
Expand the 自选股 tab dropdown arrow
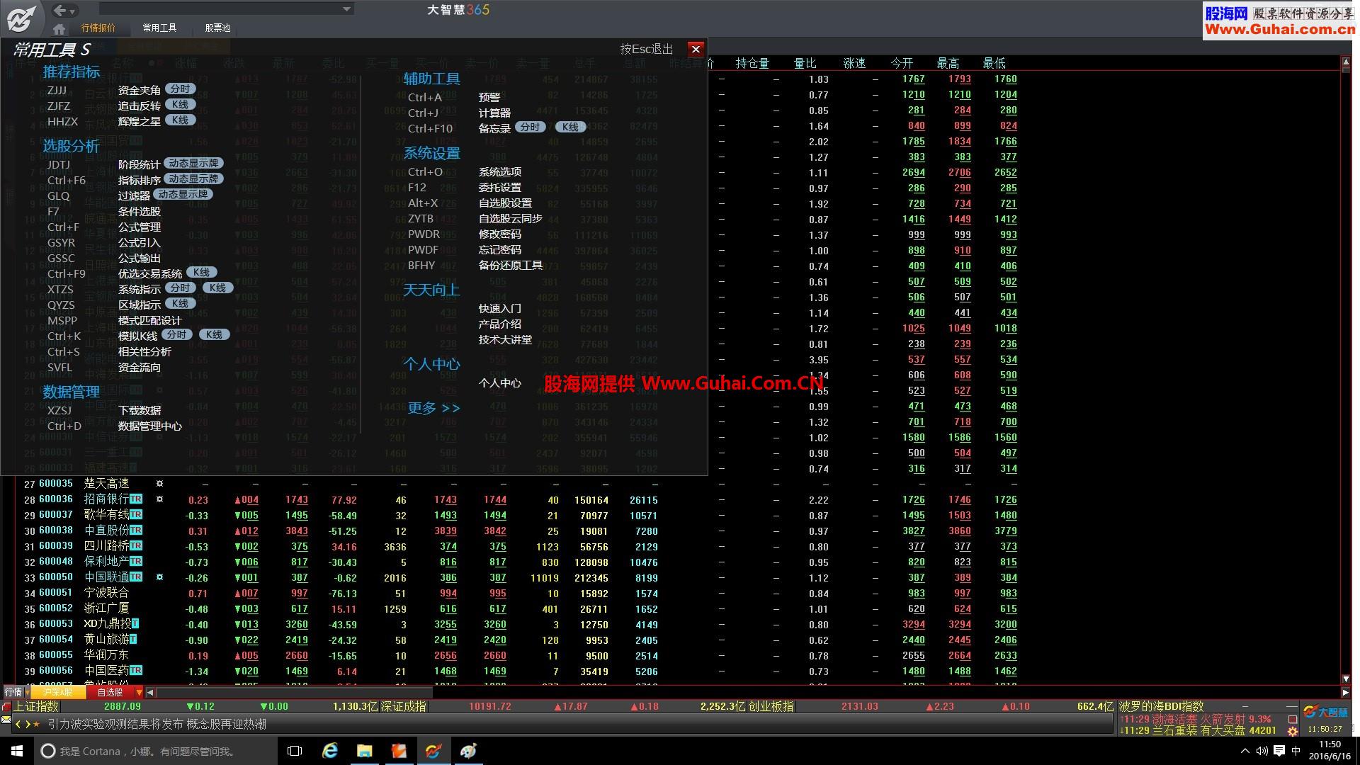(x=140, y=693)
